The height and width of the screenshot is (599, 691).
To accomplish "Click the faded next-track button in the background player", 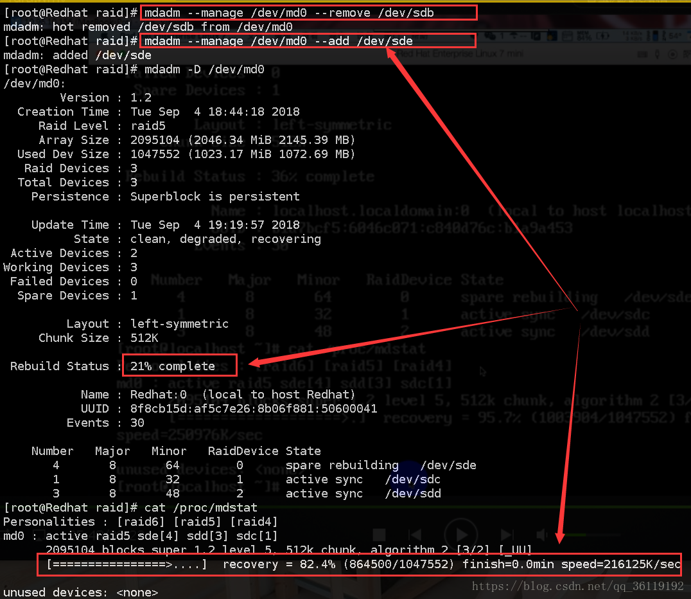I will [x=507, y=535].
